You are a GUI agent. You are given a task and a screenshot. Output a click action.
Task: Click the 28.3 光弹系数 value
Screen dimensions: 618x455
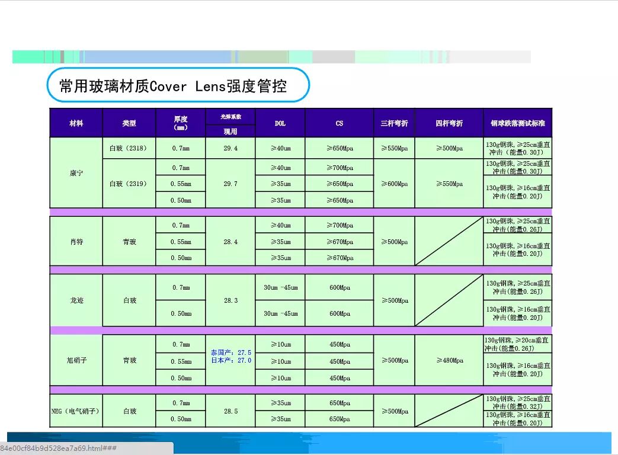(230, 300)
